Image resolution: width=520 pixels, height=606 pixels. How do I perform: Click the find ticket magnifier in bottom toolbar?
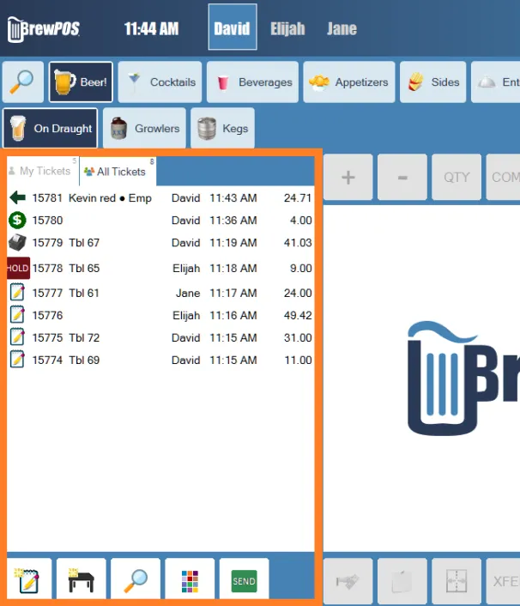(x=136, y=579)
